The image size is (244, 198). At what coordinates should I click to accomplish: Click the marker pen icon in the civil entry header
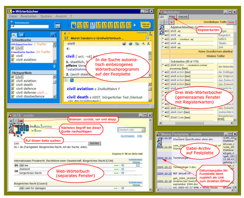coord(148,43)
